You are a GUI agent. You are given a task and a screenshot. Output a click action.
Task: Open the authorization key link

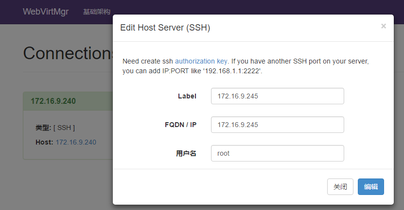click(x=201, y=61)
